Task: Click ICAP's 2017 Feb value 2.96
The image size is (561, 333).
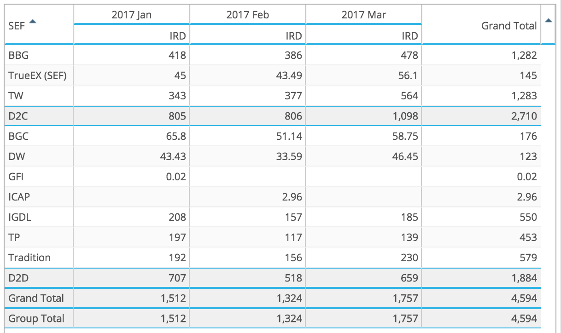Action: [292, 197]
